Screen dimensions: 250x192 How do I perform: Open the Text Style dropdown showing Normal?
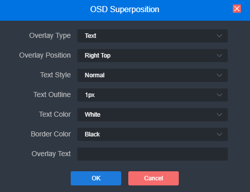point(153,75)
